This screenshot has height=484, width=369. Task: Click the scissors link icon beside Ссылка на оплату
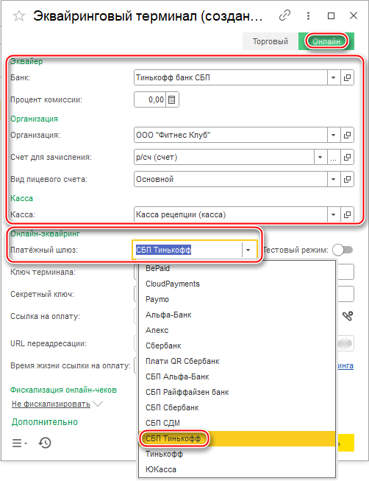(348, 316)
